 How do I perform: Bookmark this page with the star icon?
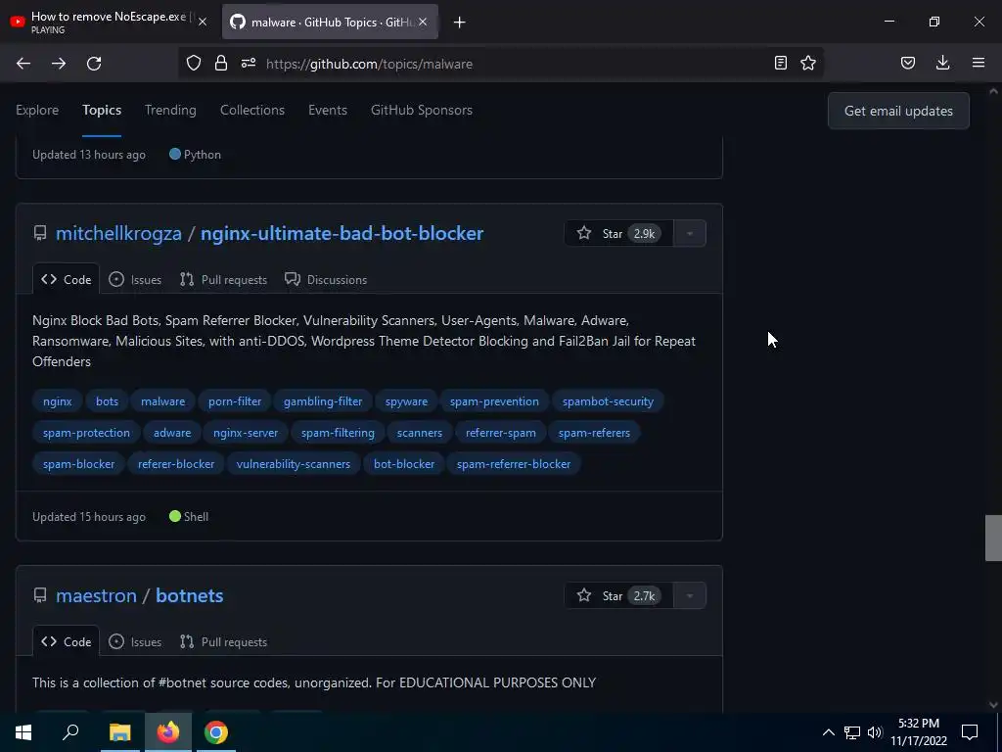pos(808,64)
